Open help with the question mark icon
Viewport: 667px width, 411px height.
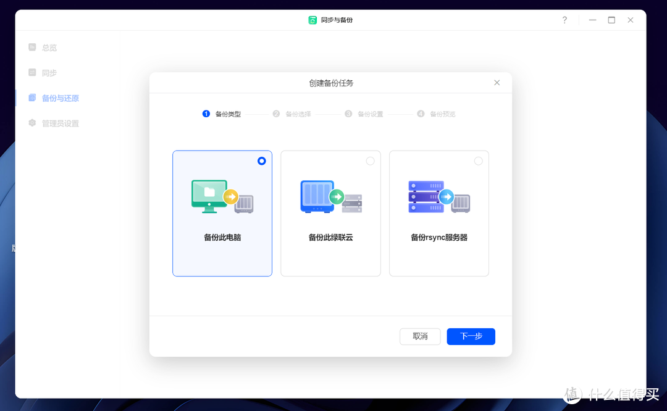[x=564, y=19]
